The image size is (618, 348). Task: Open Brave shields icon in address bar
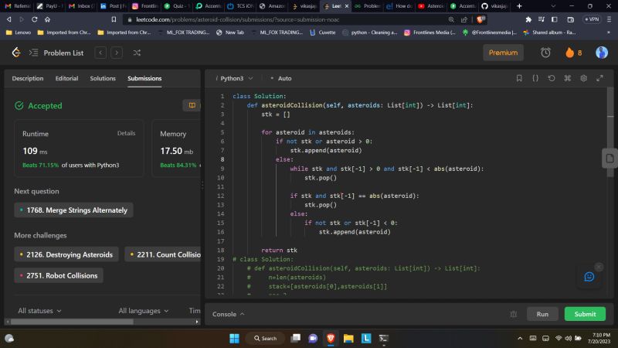(480, 19)
